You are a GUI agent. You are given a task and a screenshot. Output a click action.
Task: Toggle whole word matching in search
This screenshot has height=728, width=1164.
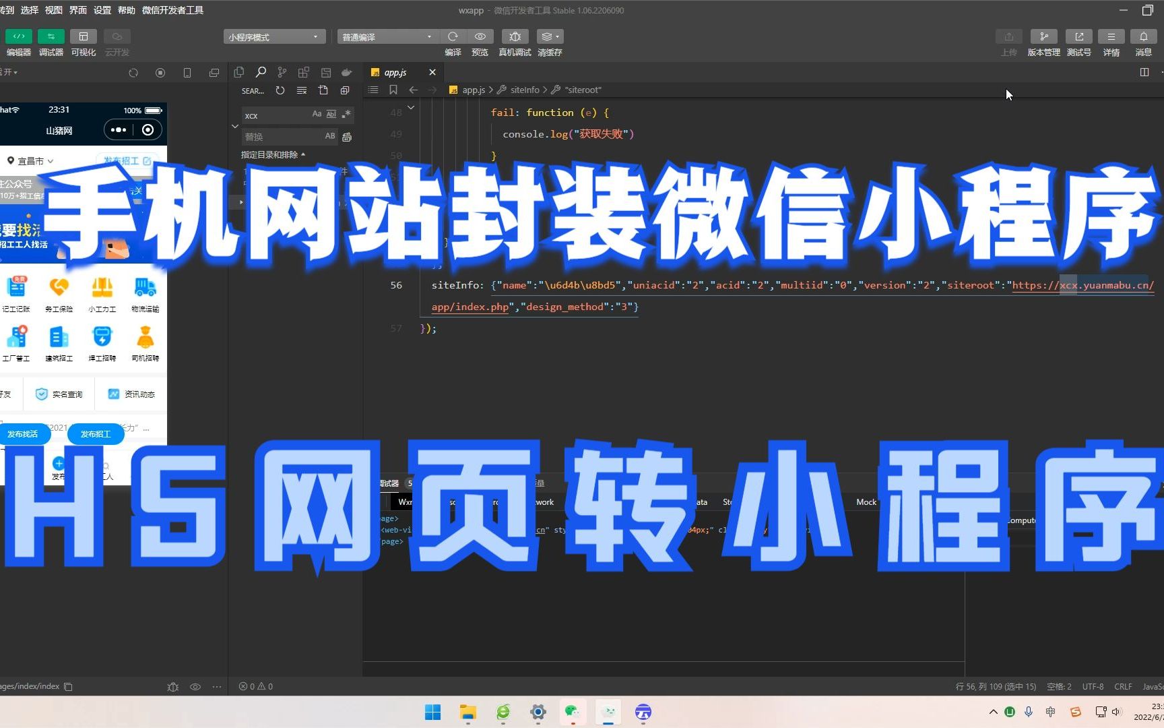pyautogui.click(x=331, y=114)
